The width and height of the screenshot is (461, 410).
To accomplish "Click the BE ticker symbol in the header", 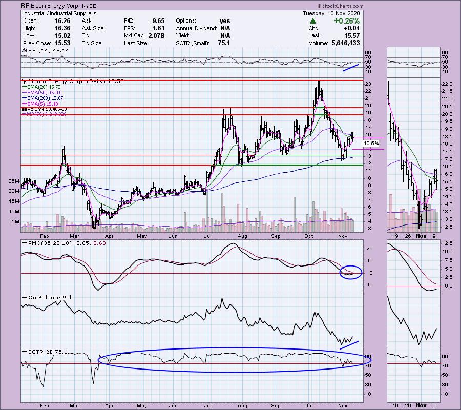I will (25, 6).
